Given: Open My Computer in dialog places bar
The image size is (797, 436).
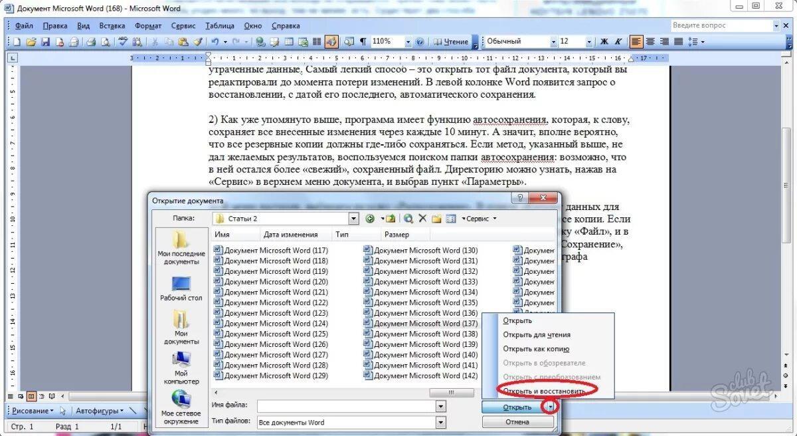Looking at the screenshot, I should [x=181, y=368].
